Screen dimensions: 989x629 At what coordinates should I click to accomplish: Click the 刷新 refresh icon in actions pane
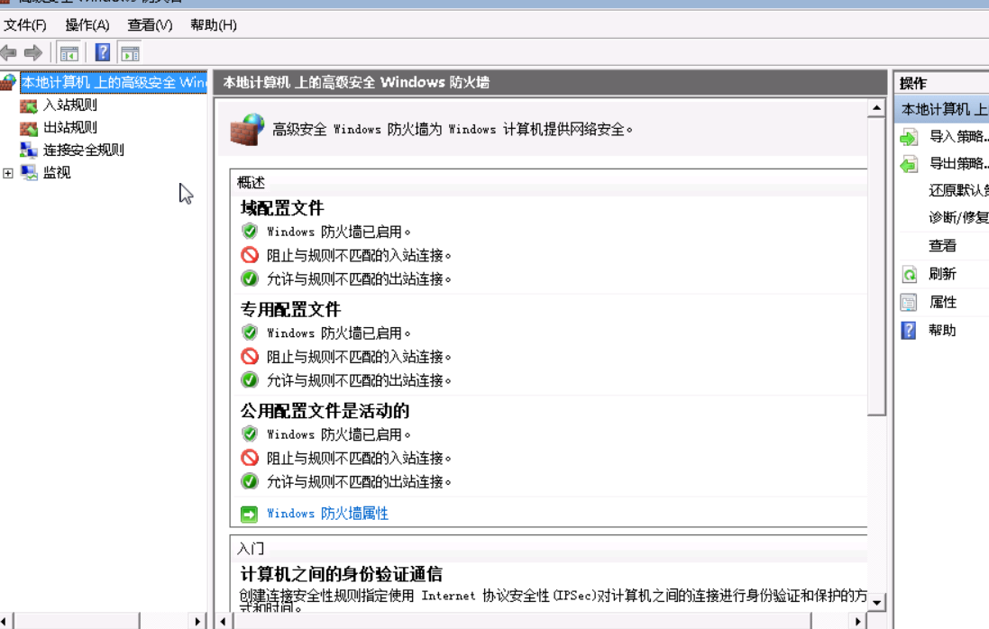tap(909, 274)
